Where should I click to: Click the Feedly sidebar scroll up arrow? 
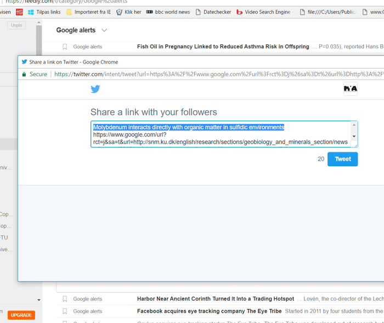click(39, 22)
